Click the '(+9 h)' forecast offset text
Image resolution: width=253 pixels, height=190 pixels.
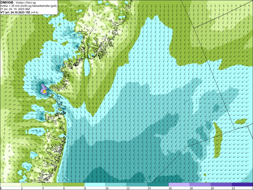(x=34, y=12)
